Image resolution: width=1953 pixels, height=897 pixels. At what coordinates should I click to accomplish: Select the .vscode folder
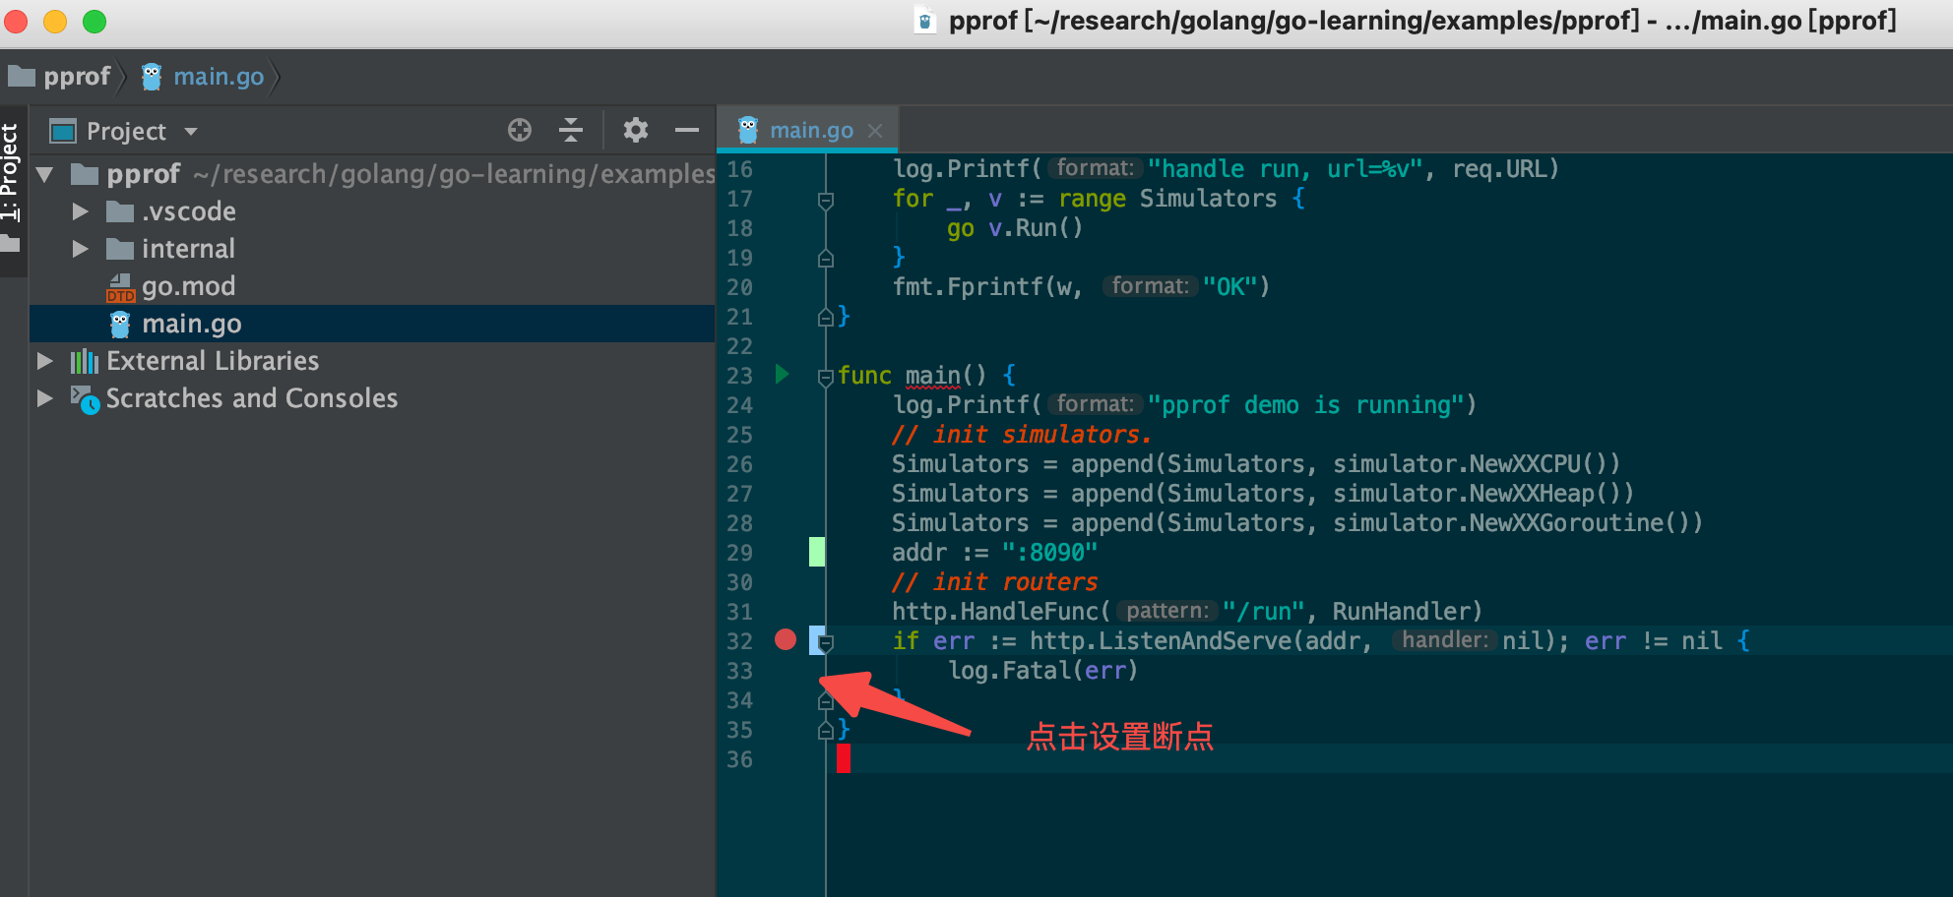coord(190,210)
